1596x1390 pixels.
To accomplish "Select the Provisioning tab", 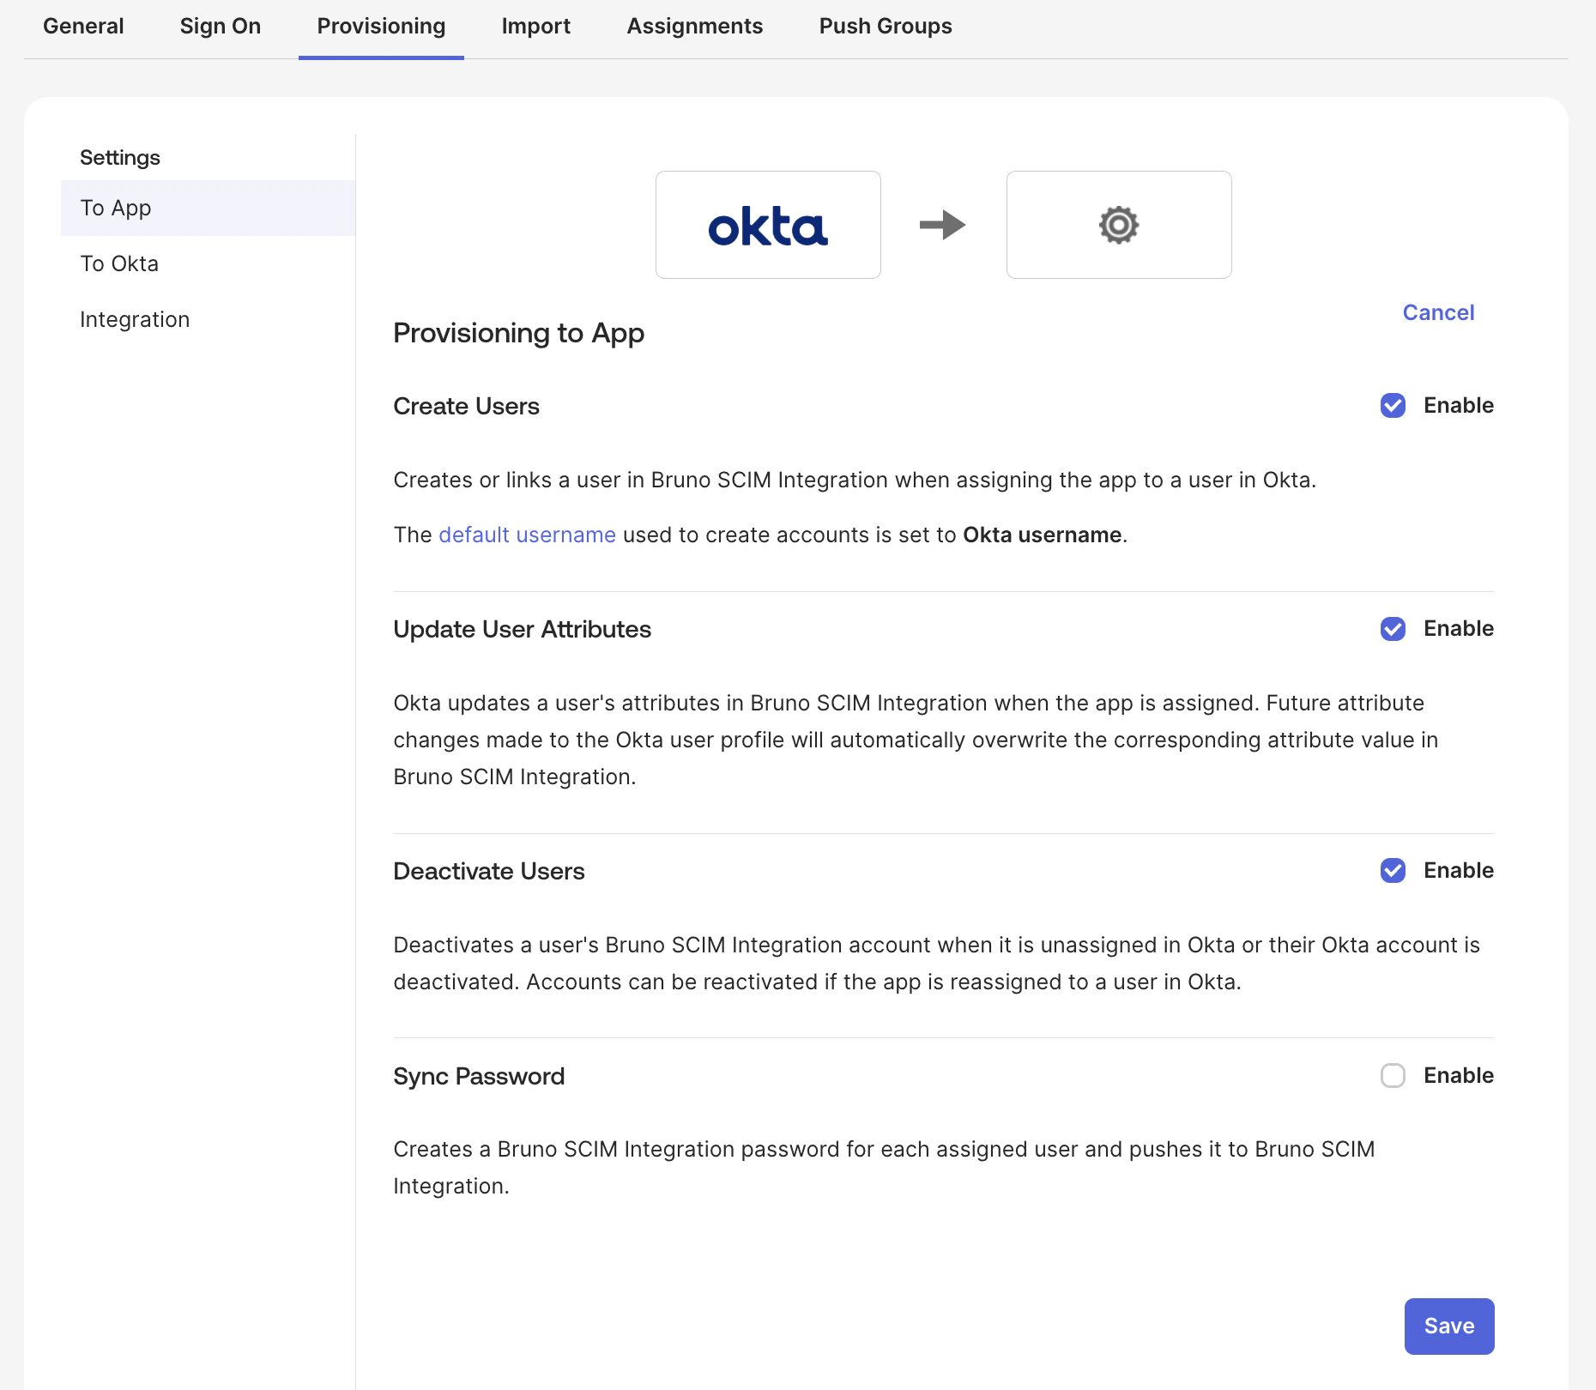I will click(380, 26).
